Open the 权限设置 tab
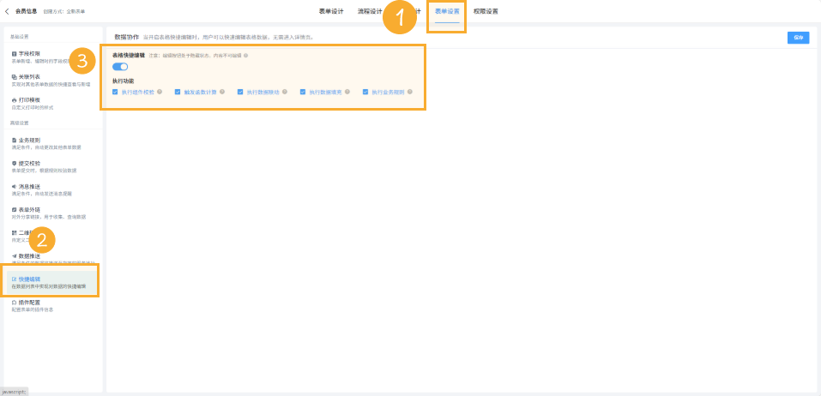Image resolution: width=821 pixels, height=396 pixels. point(486,11)
